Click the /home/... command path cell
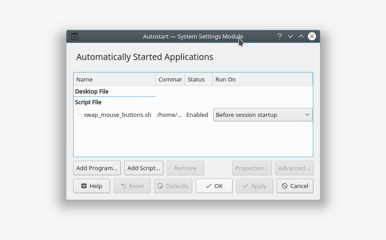The width and height of the screenshot is (386, 240). (x=170, y=115)
